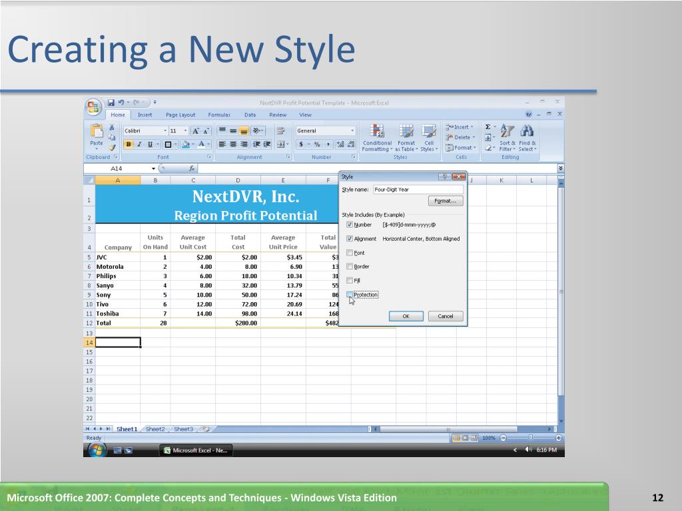Image resolution: width=682 pixels, height=511 pixels.
Task: Check the Border checkbox in Style dialog
Action: [349, 266]
